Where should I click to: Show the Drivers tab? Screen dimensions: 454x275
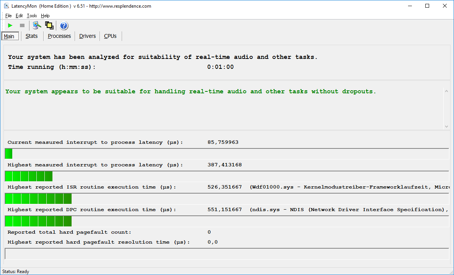pyautogui.click(x=88, y=36)
